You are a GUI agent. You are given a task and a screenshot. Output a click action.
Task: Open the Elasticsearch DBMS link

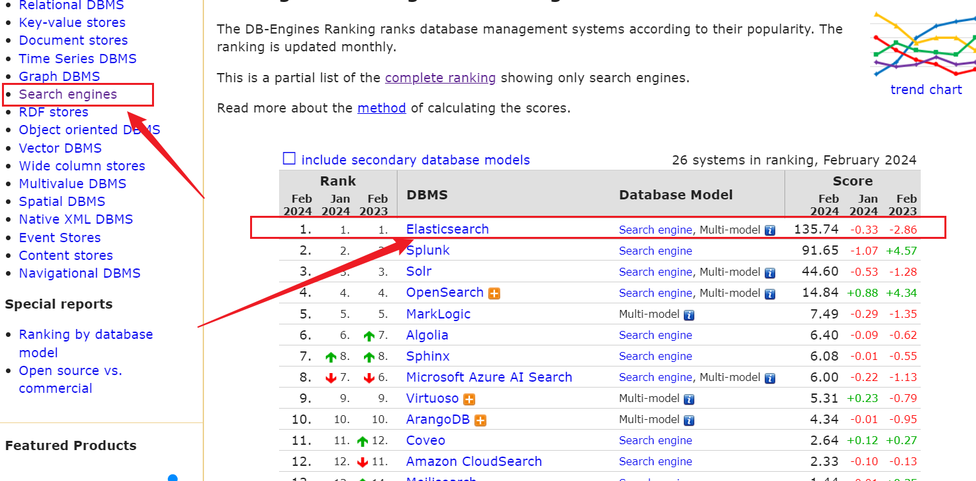448,229
